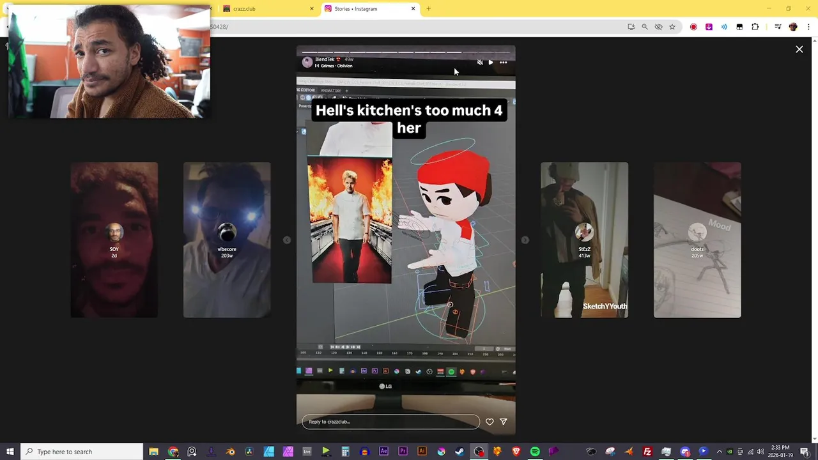
Task: Open a new browser tab
Action: (428, 9)
